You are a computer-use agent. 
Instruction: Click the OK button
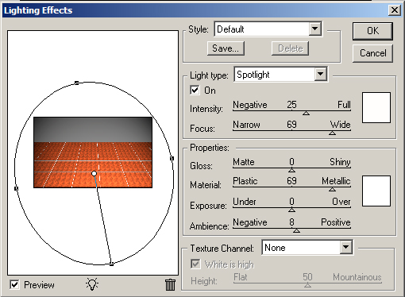[372, 31]
